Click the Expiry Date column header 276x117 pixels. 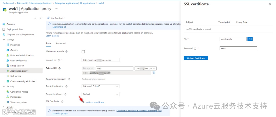click(242, 22)
